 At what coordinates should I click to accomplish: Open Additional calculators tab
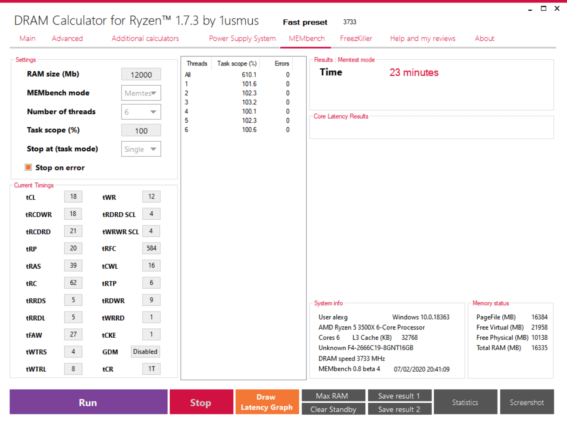coord(145,38)
